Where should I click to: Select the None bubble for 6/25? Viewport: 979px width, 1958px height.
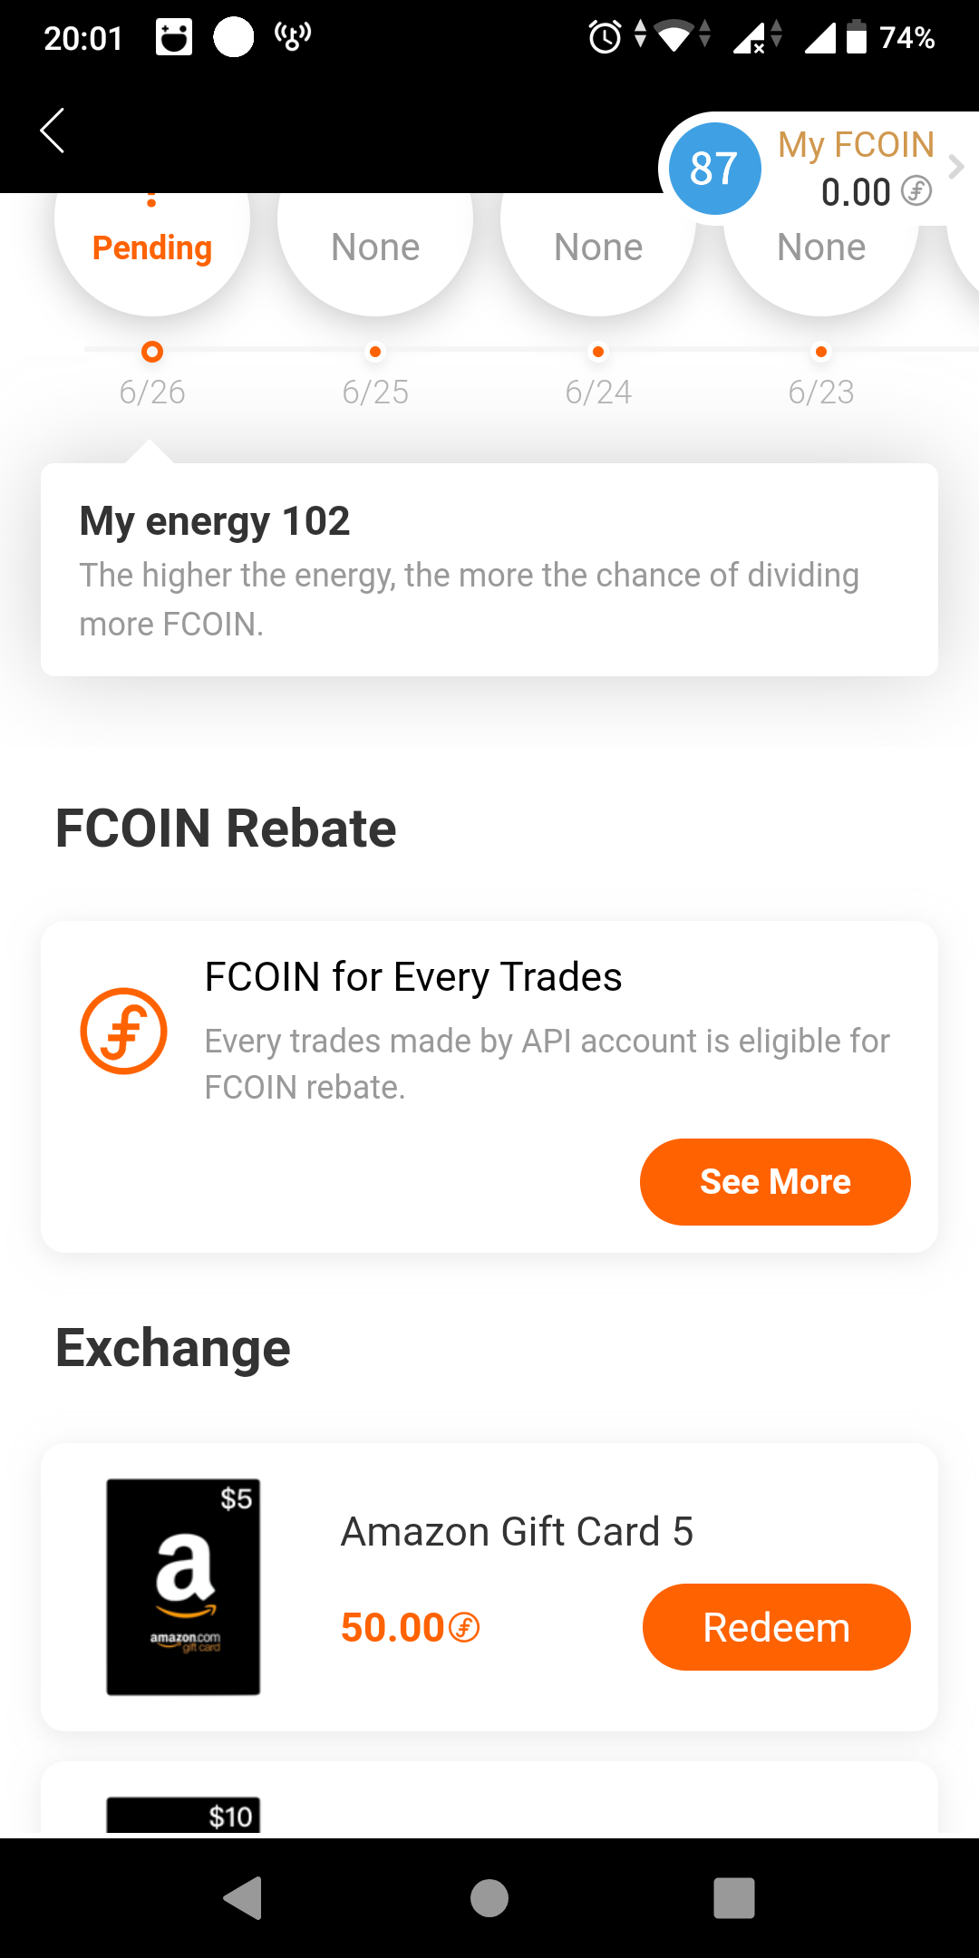click(375, 248)
